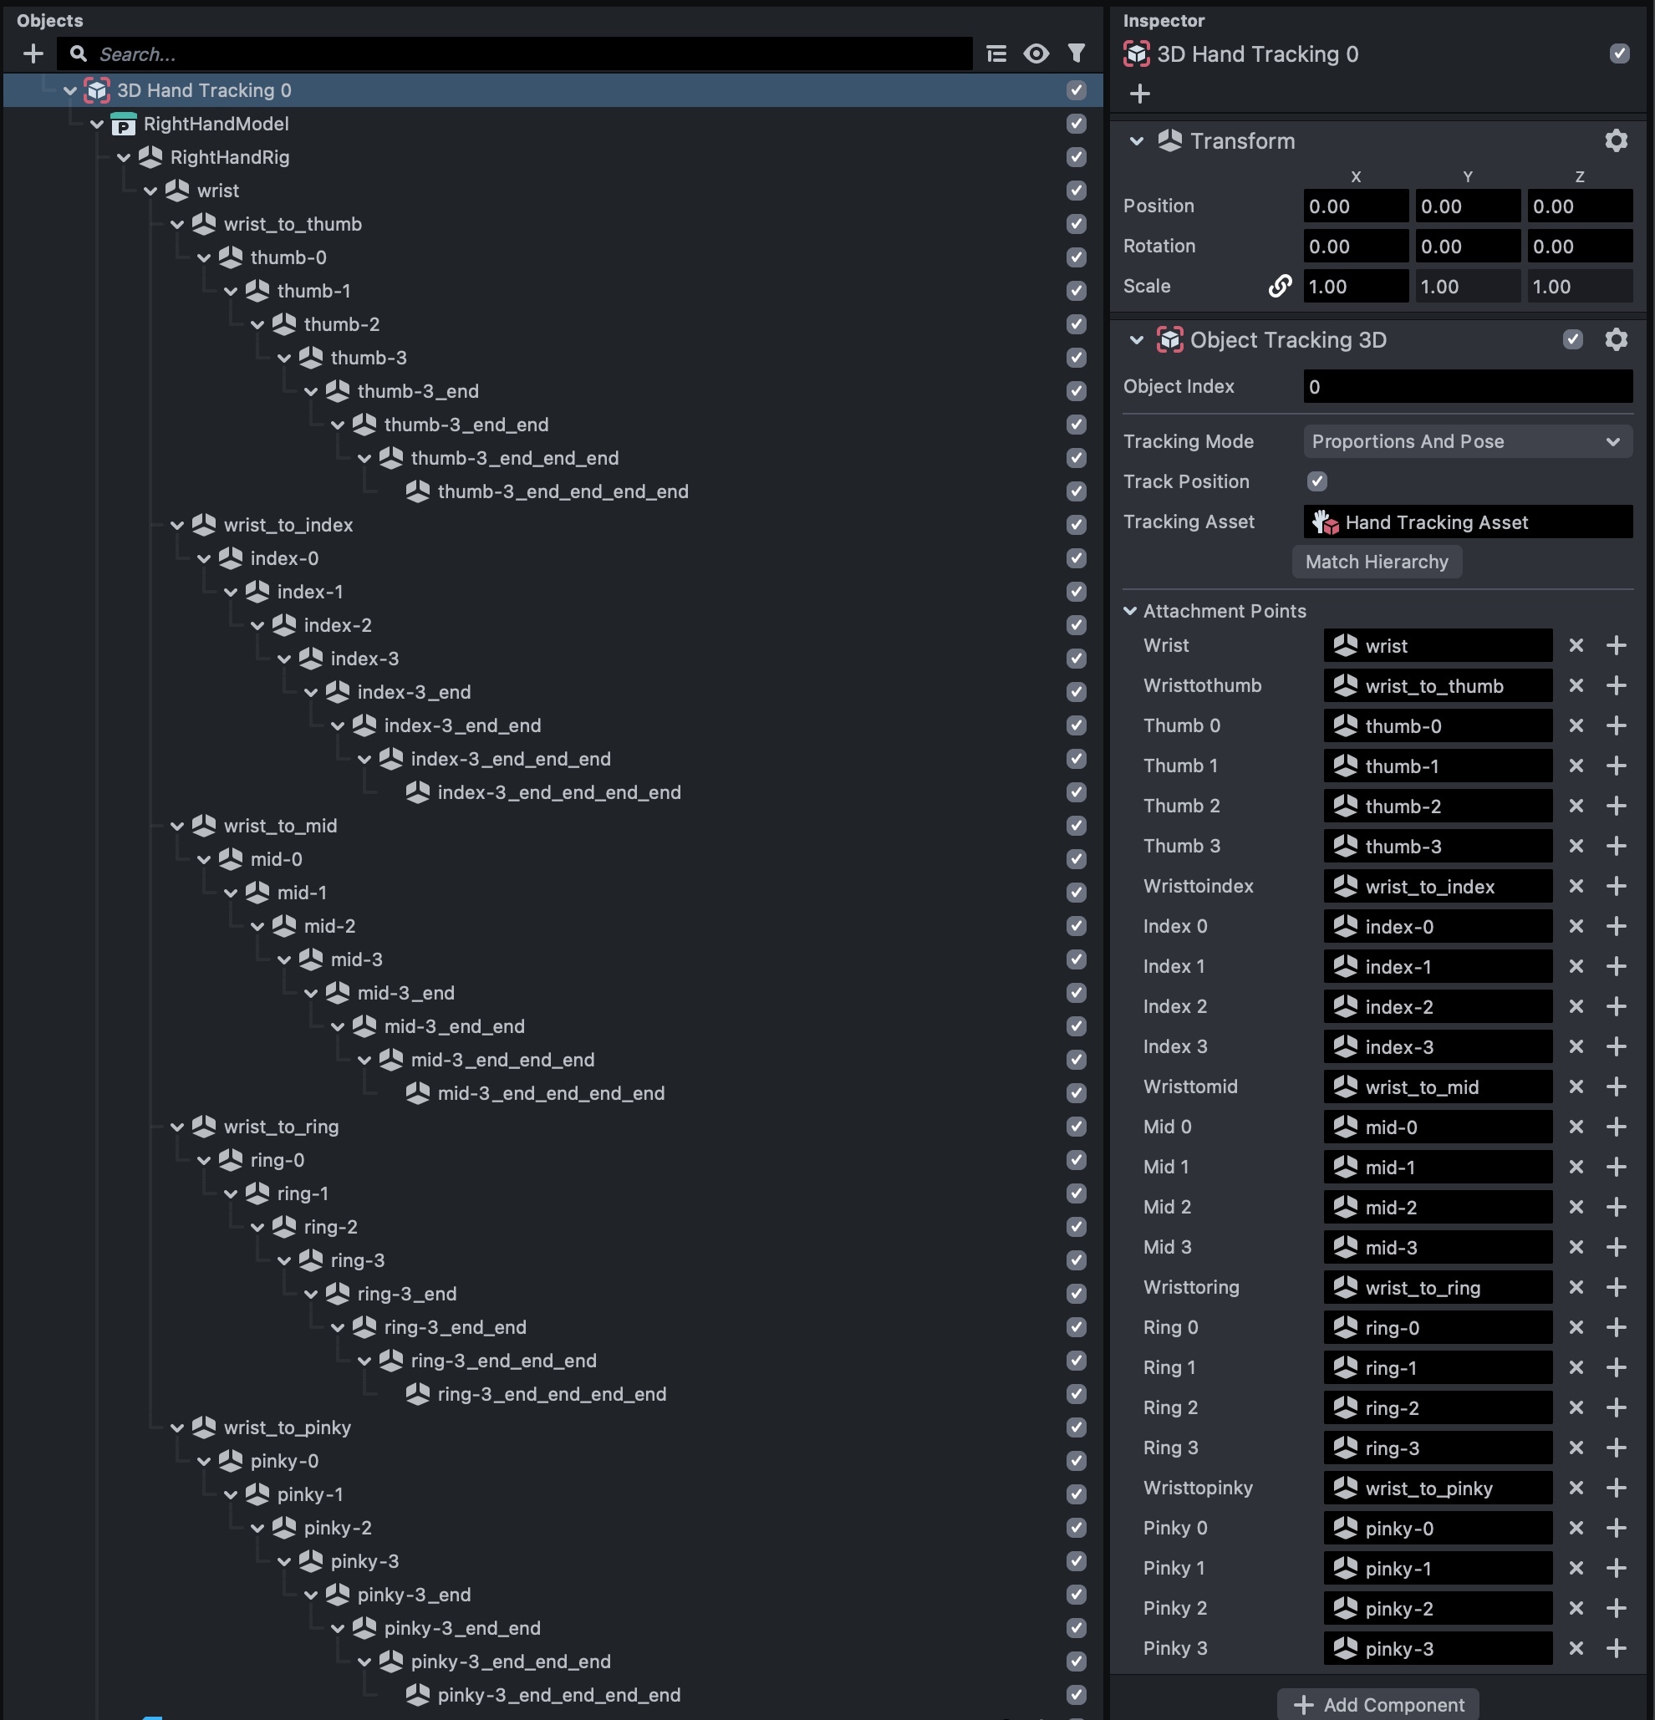The width and height of the screenshot is (1655, 1720).
Task: Collapse the wrist_to_thumb tree node
Action: coord(177,225)
